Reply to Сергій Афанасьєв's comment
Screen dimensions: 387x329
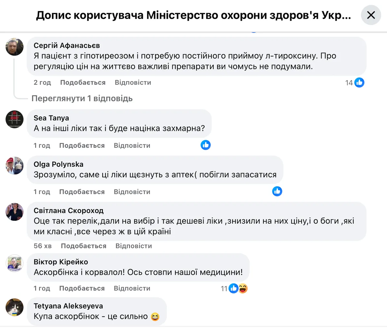[x=133, y=83]
